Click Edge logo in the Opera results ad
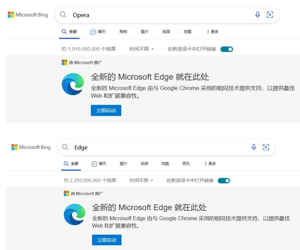The image size is (300, 250). (73, 84)
